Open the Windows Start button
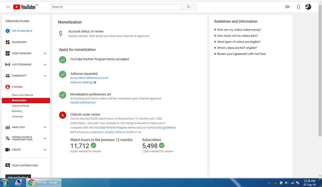 (x=5, y=183)
